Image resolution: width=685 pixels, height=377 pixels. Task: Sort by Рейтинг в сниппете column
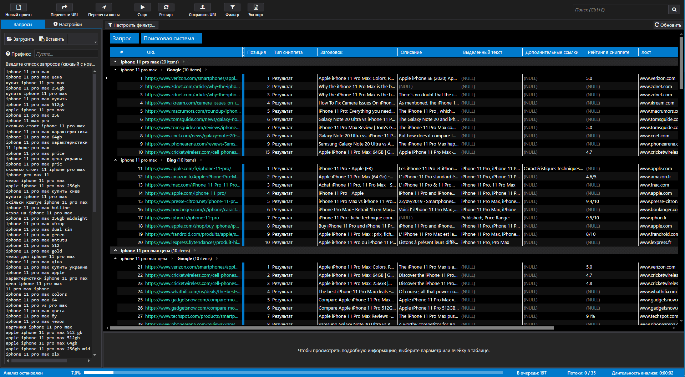(612, 52)
